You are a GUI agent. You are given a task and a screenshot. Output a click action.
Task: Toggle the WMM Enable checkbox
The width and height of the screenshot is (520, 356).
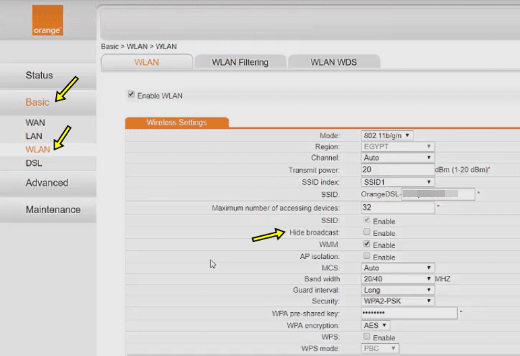pos(367,244)
